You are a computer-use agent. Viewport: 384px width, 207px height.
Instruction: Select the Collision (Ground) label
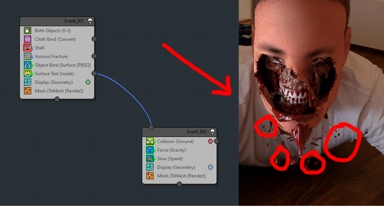(175, 141)
